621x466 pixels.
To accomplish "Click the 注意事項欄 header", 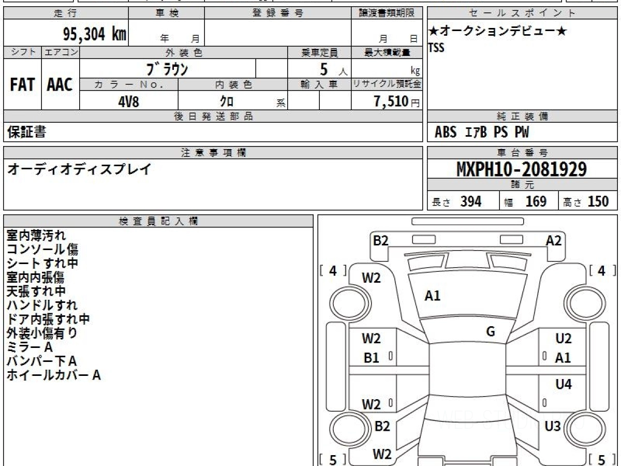I will pos(213,152).
